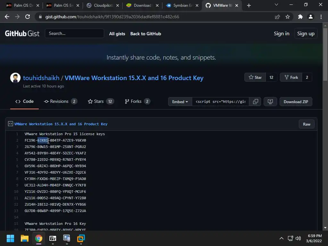Close the Symbian tab
This screenshot has height=246, width=328.
click(x=197, y=6)
